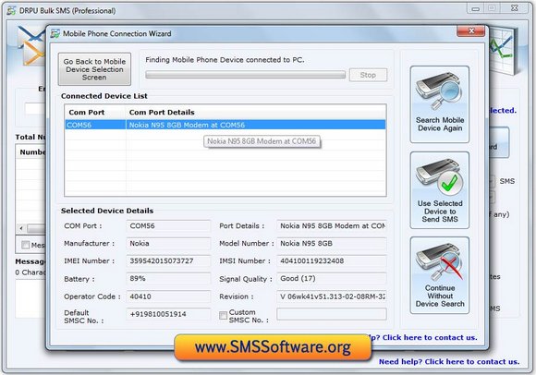Image resolution: width=536 pixels, height=375 pixels.
Task: Click the www.SMSSoftware.org banner
Action: point(273,347)
